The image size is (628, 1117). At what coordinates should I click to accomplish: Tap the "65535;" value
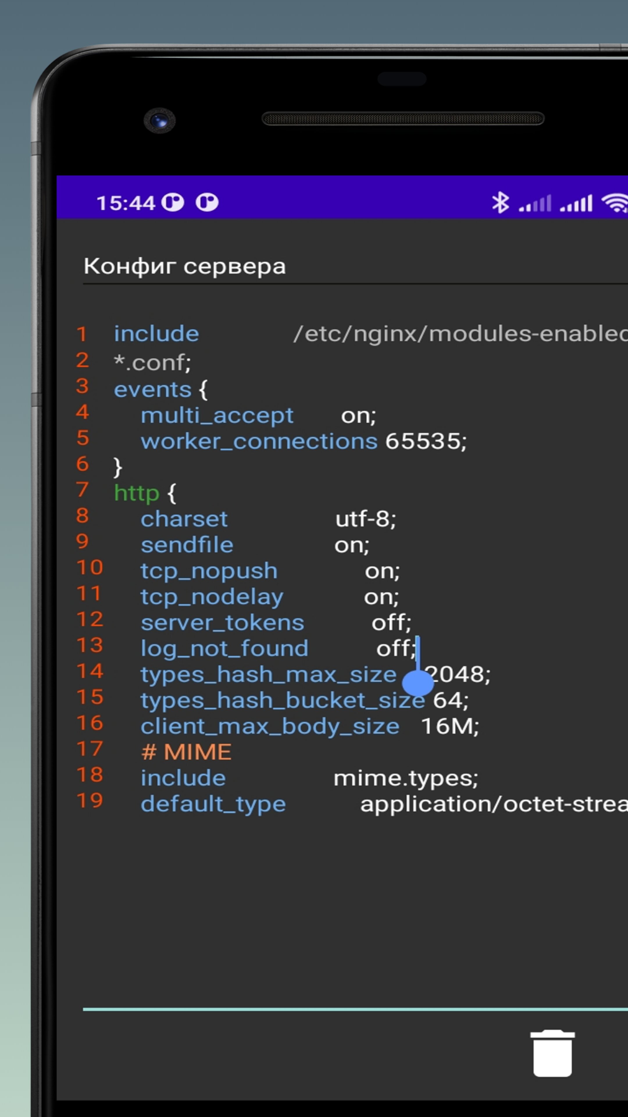click(x=426, y=442)
